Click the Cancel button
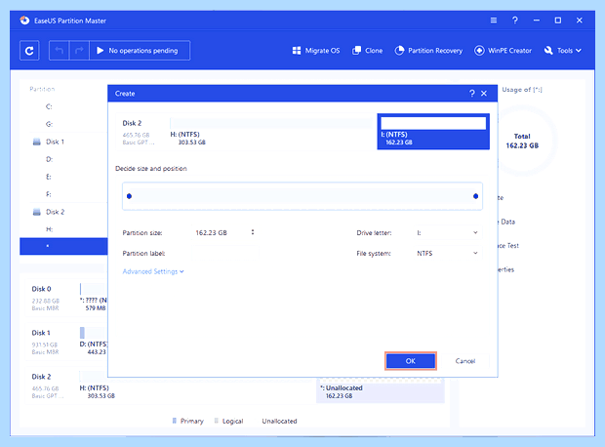The height and width of the screenshot is (447, 605). click(464, 361)
